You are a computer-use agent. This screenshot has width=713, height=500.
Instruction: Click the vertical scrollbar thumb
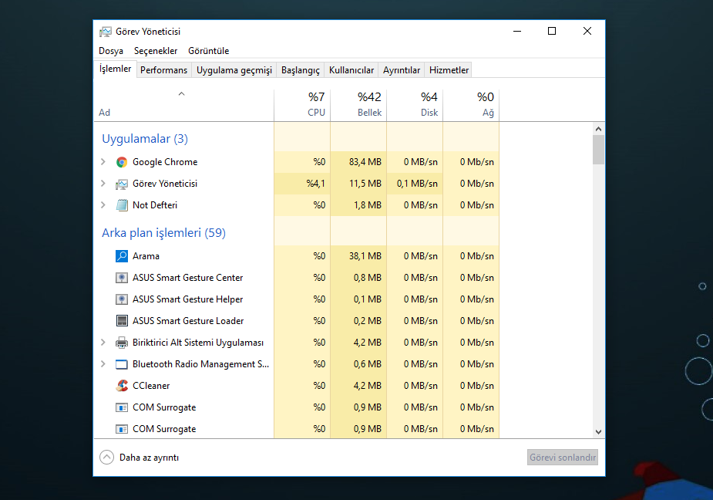coord(598,150)
